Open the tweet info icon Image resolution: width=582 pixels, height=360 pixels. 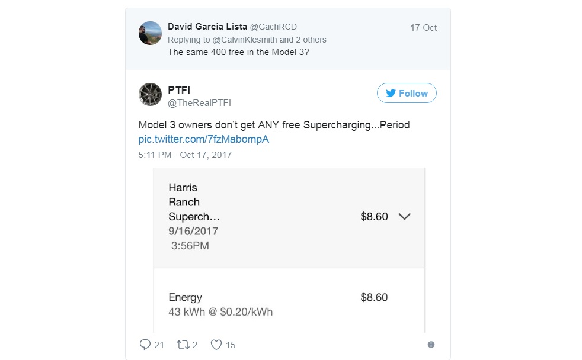coord(431,345)
